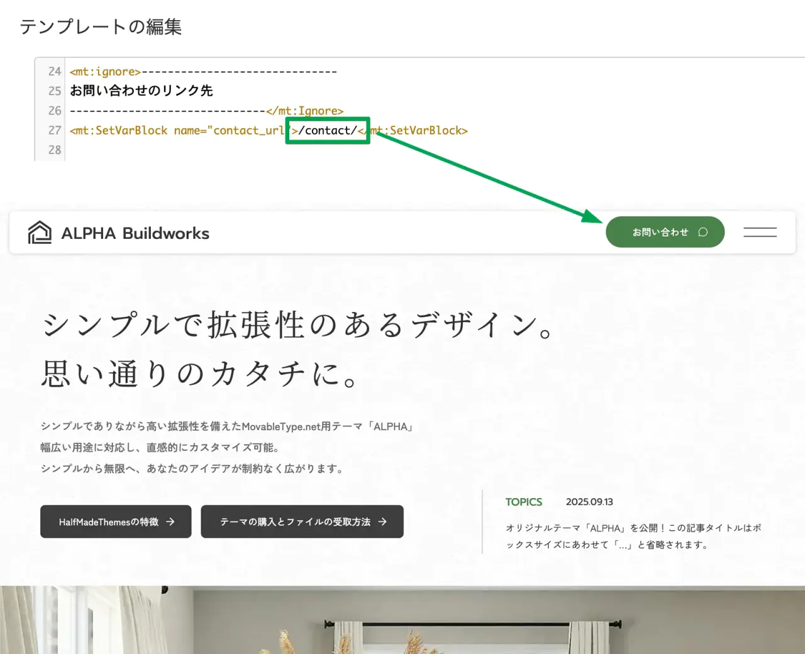Open the HalfMadeThemesの特徴 button
This screenshot has height=654, width=805.
coord(109,522)
